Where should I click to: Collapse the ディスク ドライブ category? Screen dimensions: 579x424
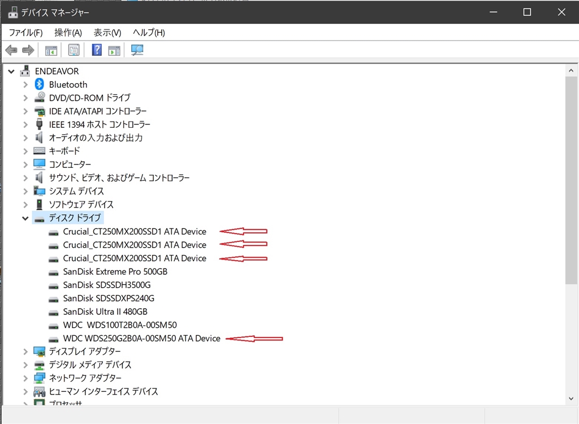pos(25,218)
